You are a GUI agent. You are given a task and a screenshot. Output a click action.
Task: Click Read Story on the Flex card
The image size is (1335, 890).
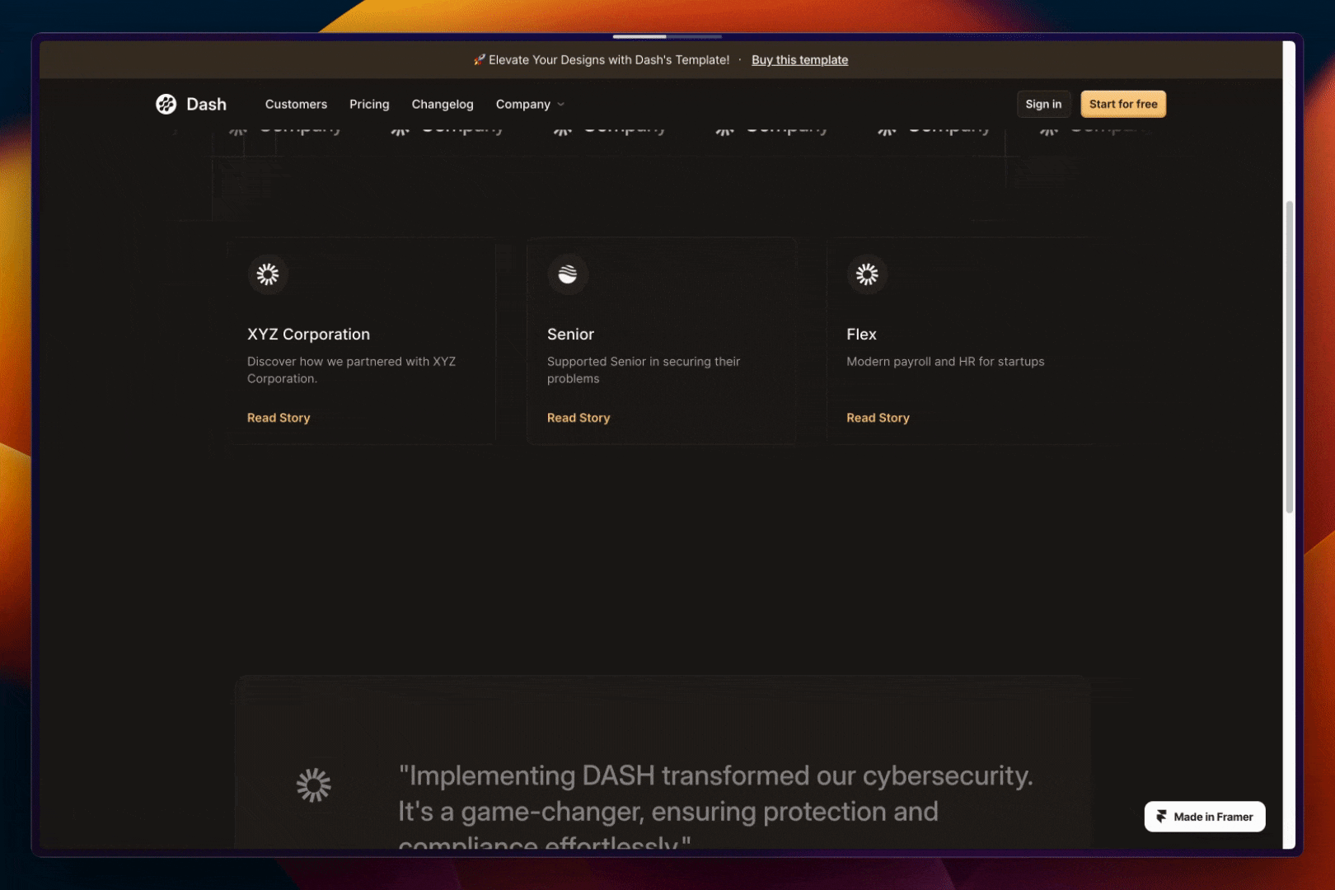[878, 418]
